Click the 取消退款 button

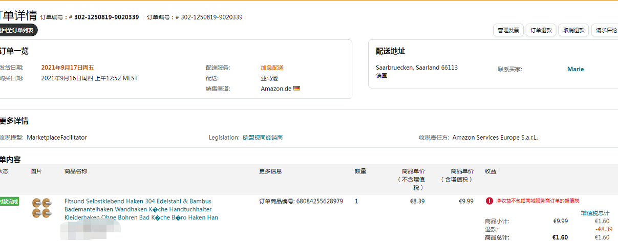(x=573, y=31)
